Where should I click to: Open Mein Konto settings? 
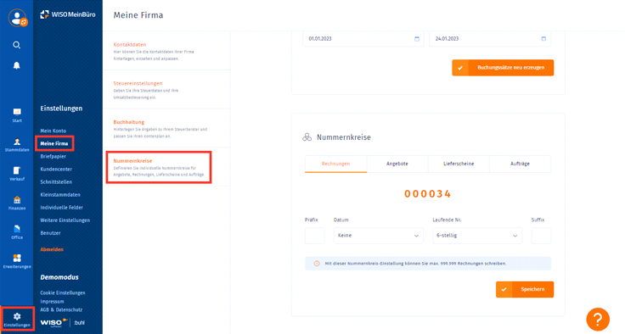[53, 131]
